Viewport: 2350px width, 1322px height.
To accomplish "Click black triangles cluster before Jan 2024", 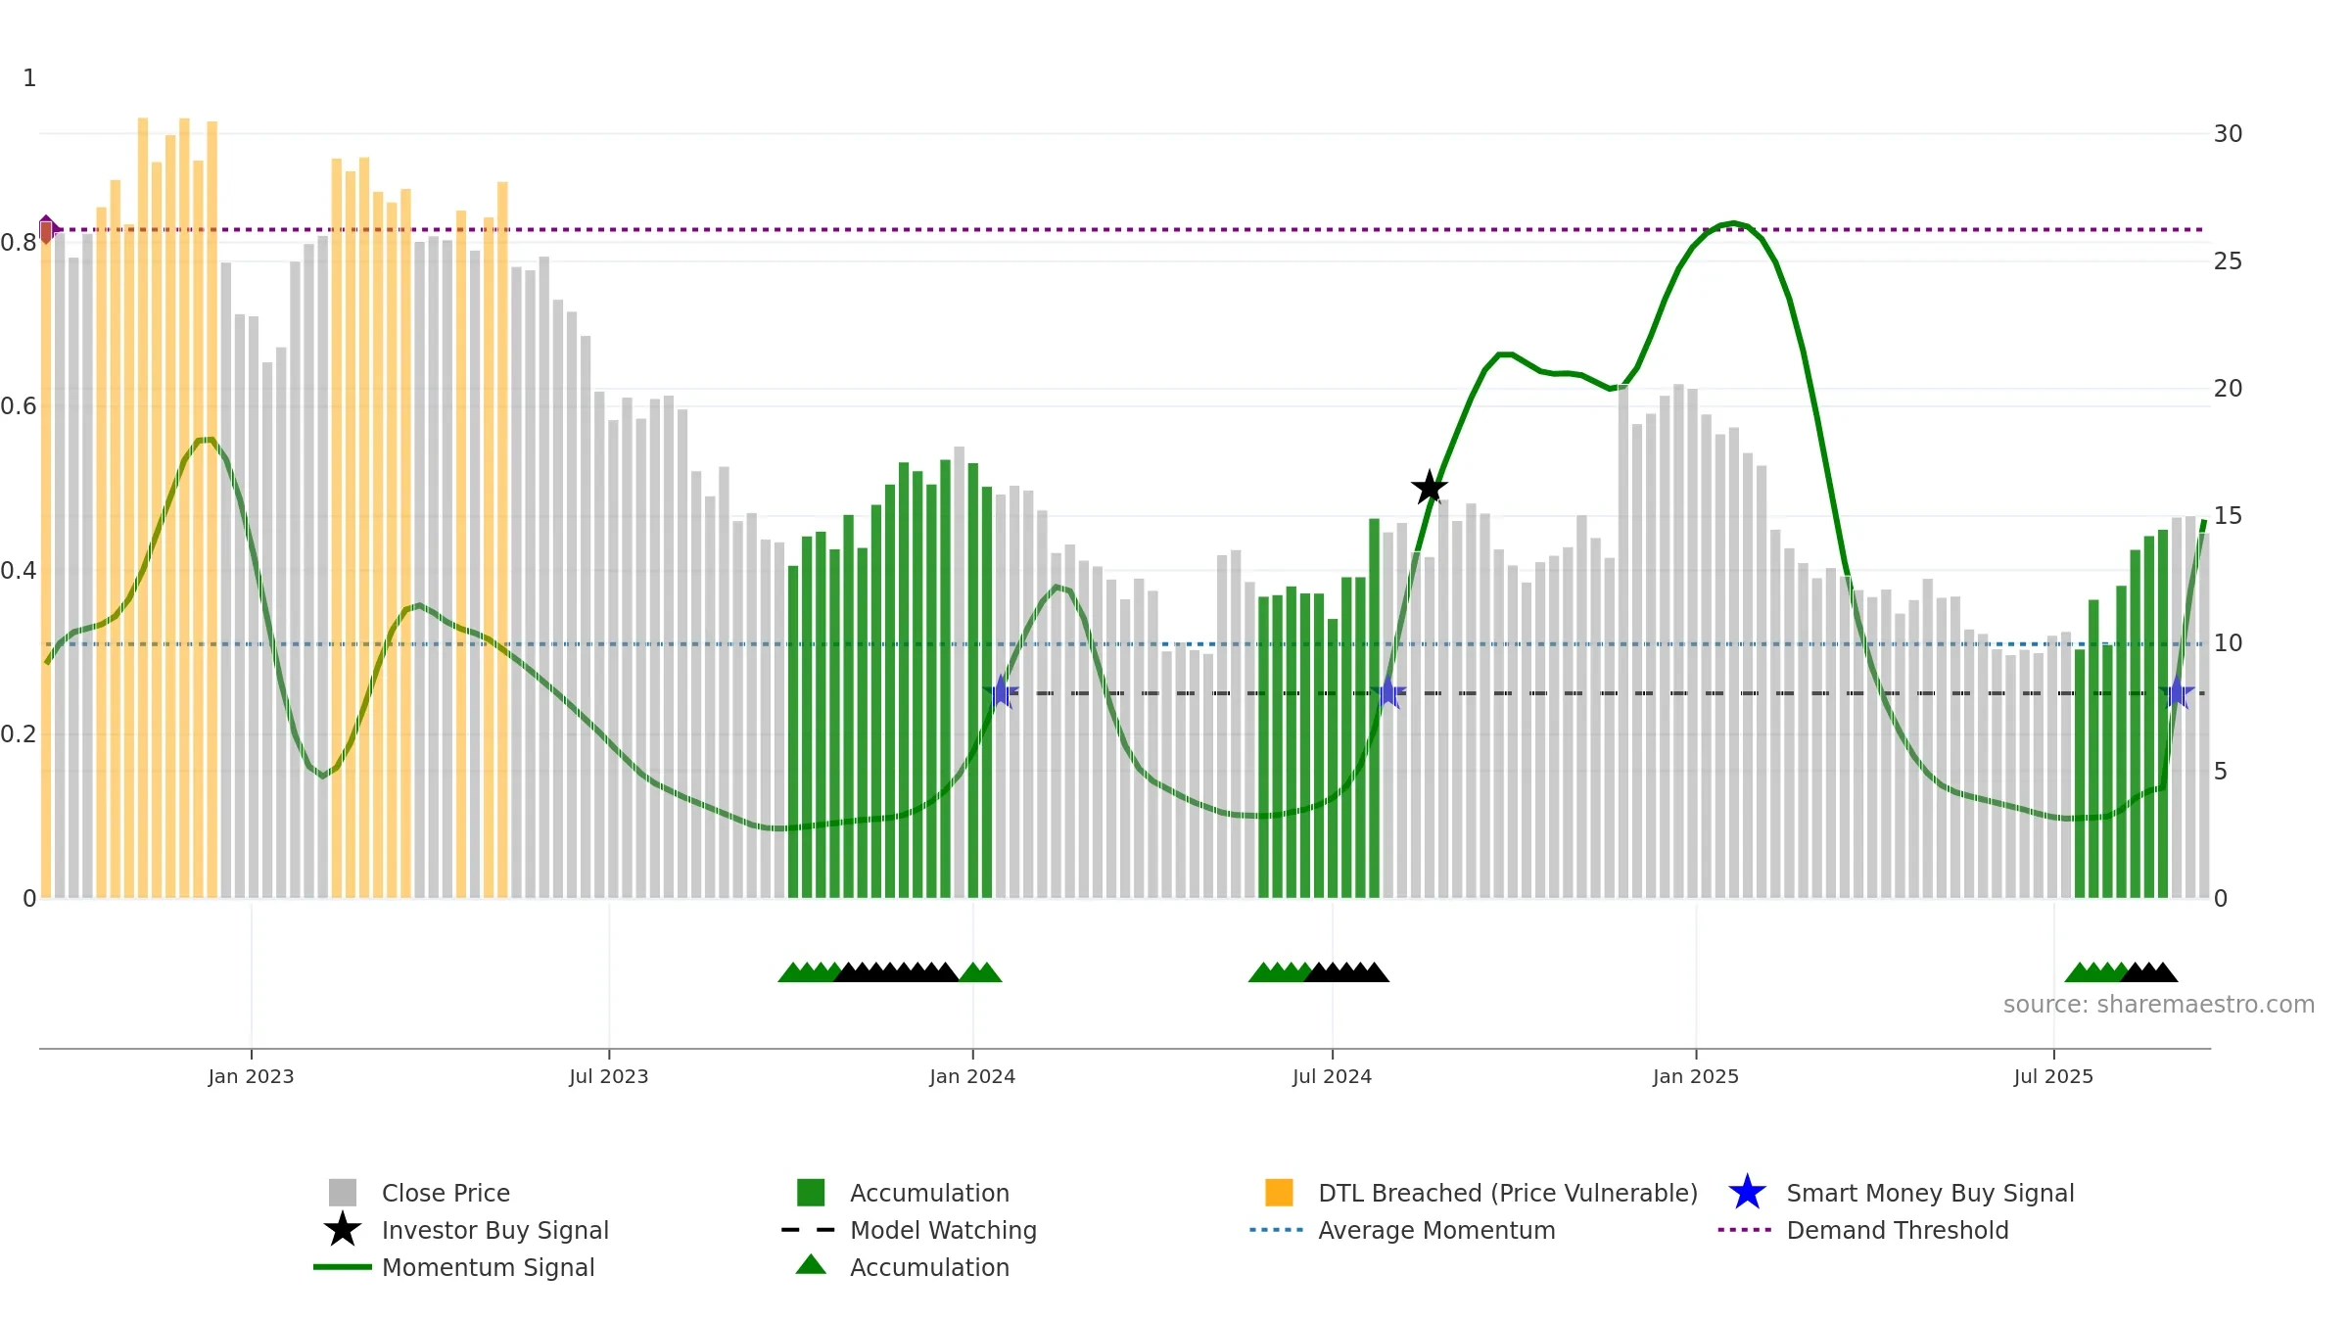I will (x=896, y=972).
